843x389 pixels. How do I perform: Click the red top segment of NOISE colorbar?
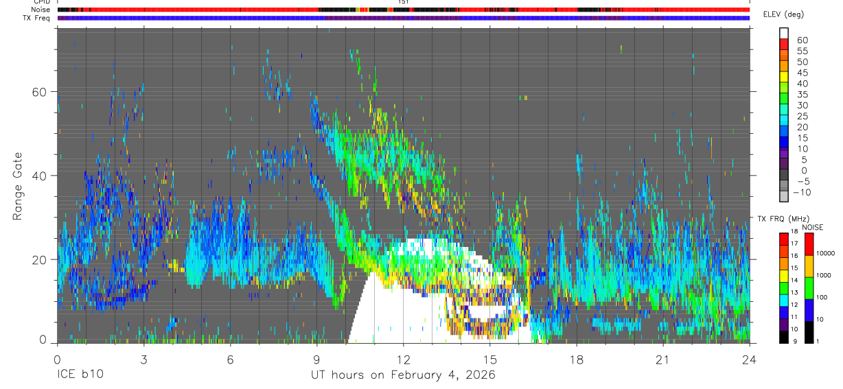coord(809,245)
